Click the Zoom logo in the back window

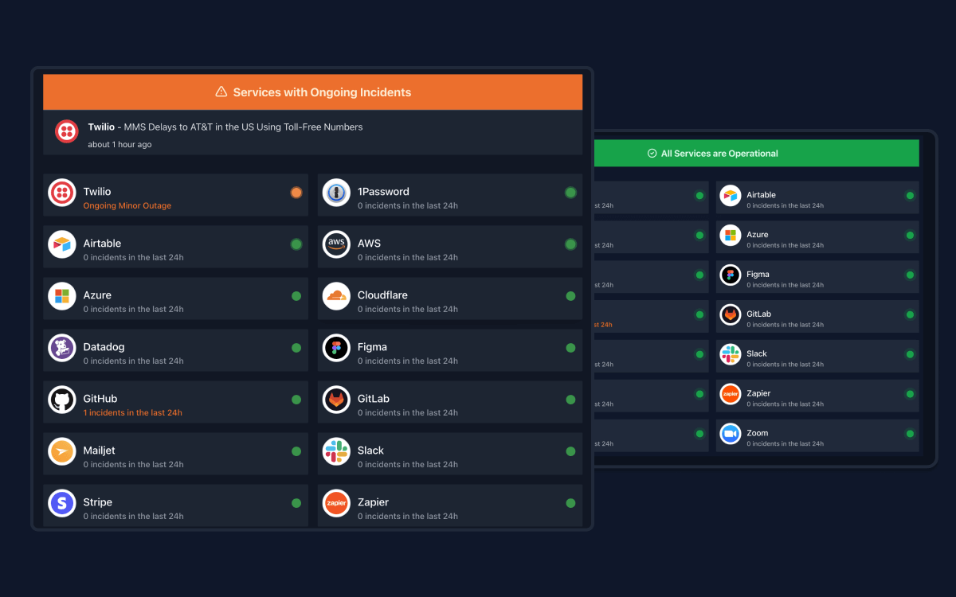[x=731, y=435]
